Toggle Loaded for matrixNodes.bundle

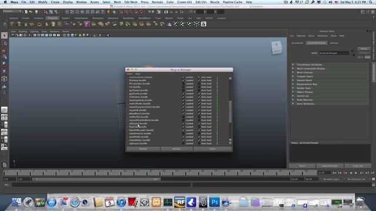[x=183, y=104]
